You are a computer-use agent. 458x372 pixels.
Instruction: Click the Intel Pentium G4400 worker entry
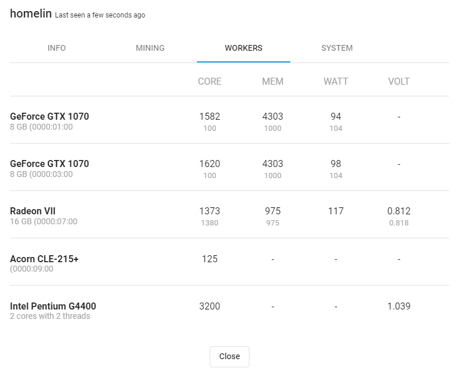coord(229,310)
